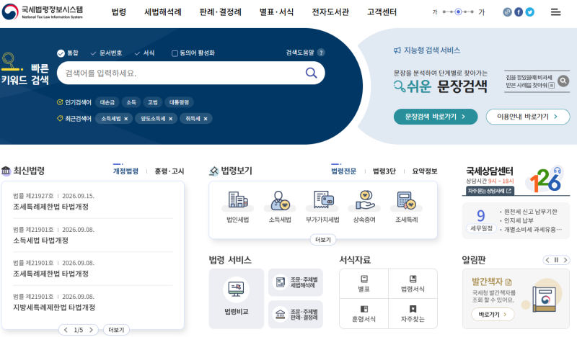The image size is (577, 337).
Task: Open the 소득세법 person icon
Action: click(280, 200)
